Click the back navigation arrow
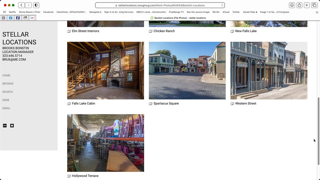Viewport: 320px width, 180px height. click(x=21, y=5)
